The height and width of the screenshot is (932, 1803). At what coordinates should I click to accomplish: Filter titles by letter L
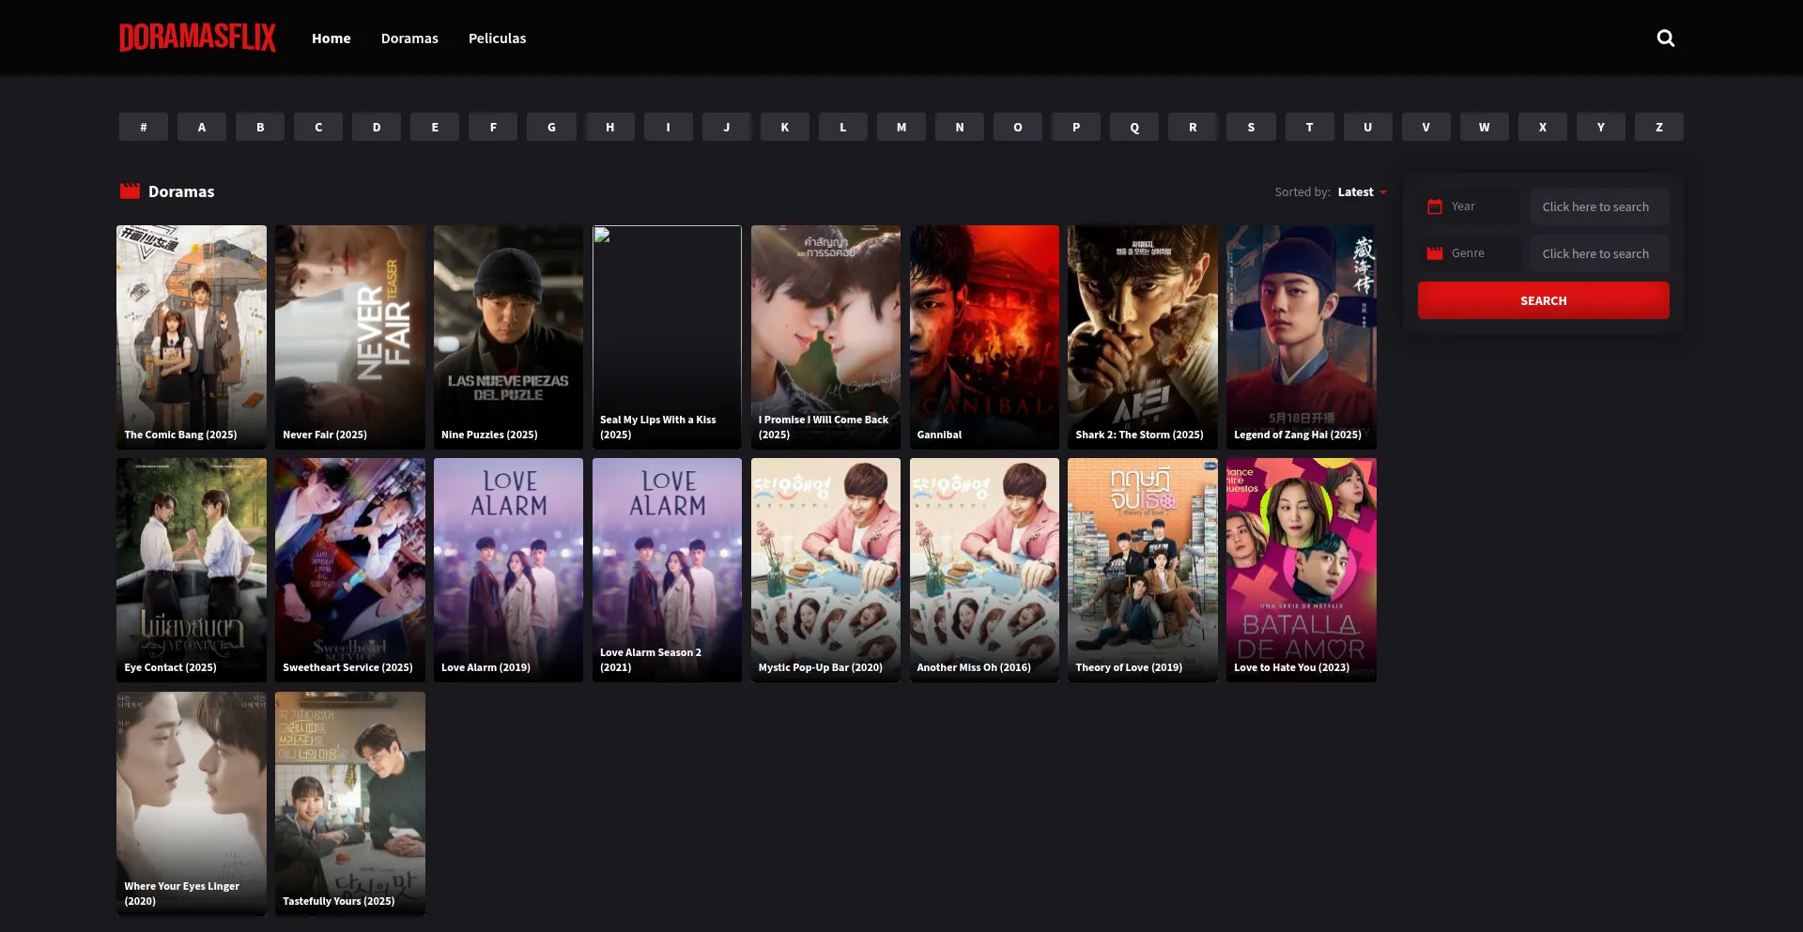coord(842,127)
